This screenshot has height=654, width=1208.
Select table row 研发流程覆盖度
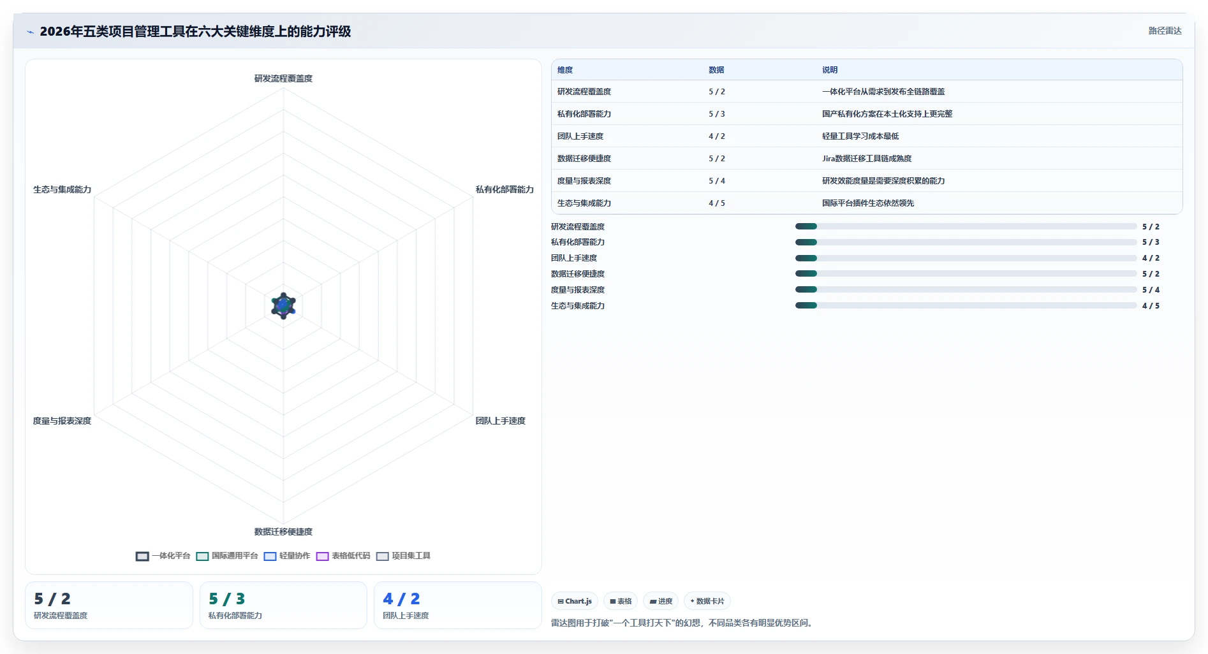coord(867,92)
